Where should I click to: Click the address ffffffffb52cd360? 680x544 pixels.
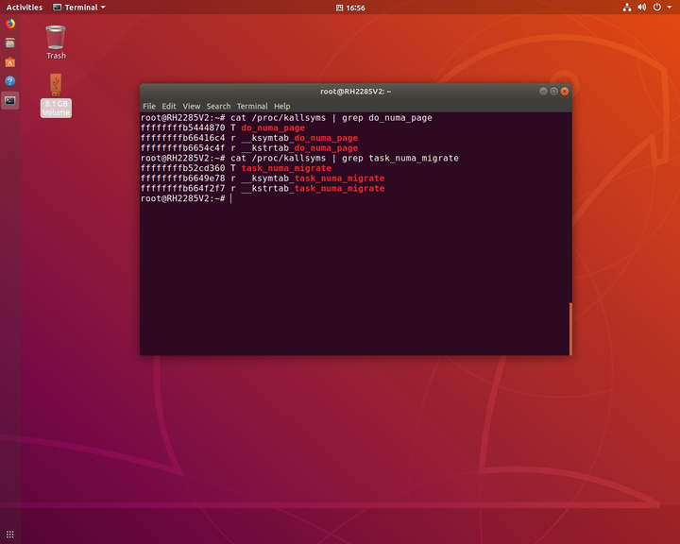(x=182, y=168)
